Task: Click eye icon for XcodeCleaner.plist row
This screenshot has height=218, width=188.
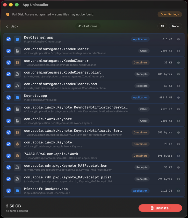Action: pyautogui.click(x=178, y=74)
